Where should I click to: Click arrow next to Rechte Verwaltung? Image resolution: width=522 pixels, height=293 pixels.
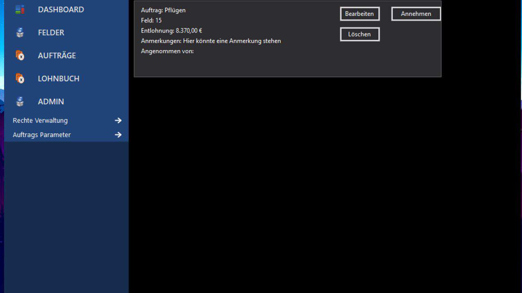118,120
